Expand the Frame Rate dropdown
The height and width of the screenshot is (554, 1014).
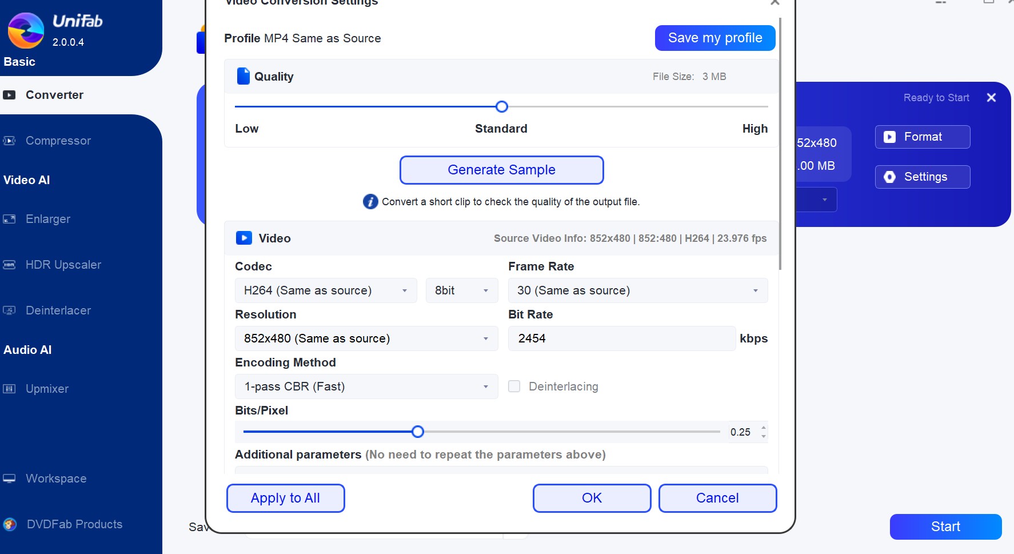637,290
